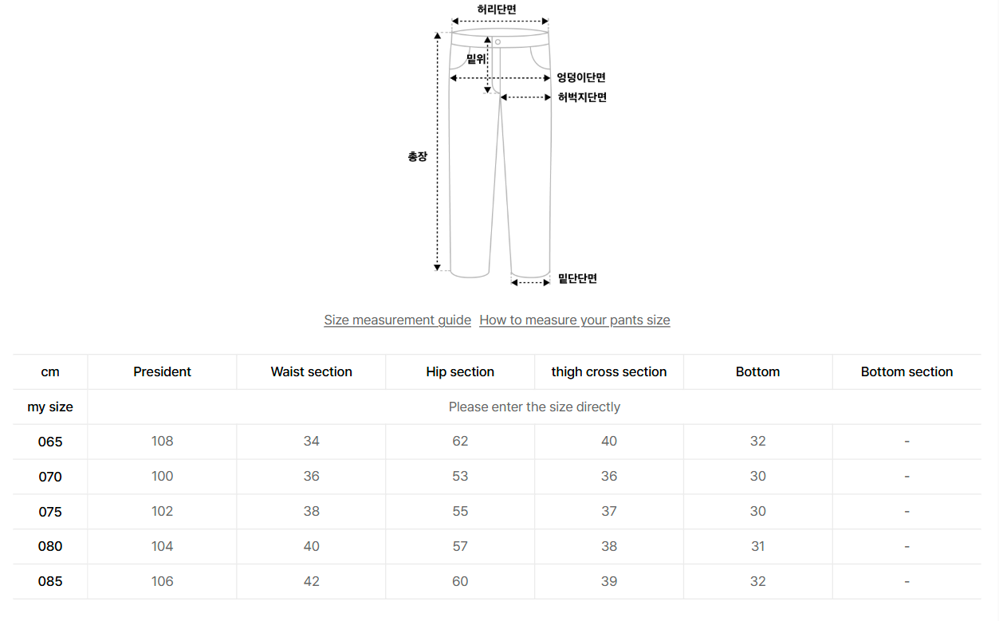Click the "Please enter the size directly" field
999x621 pixels.
534,407
